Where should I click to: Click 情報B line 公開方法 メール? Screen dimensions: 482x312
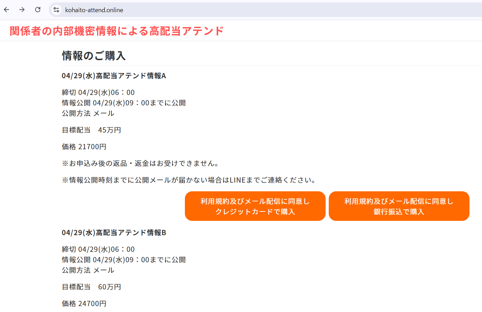(x=88, y=270)
